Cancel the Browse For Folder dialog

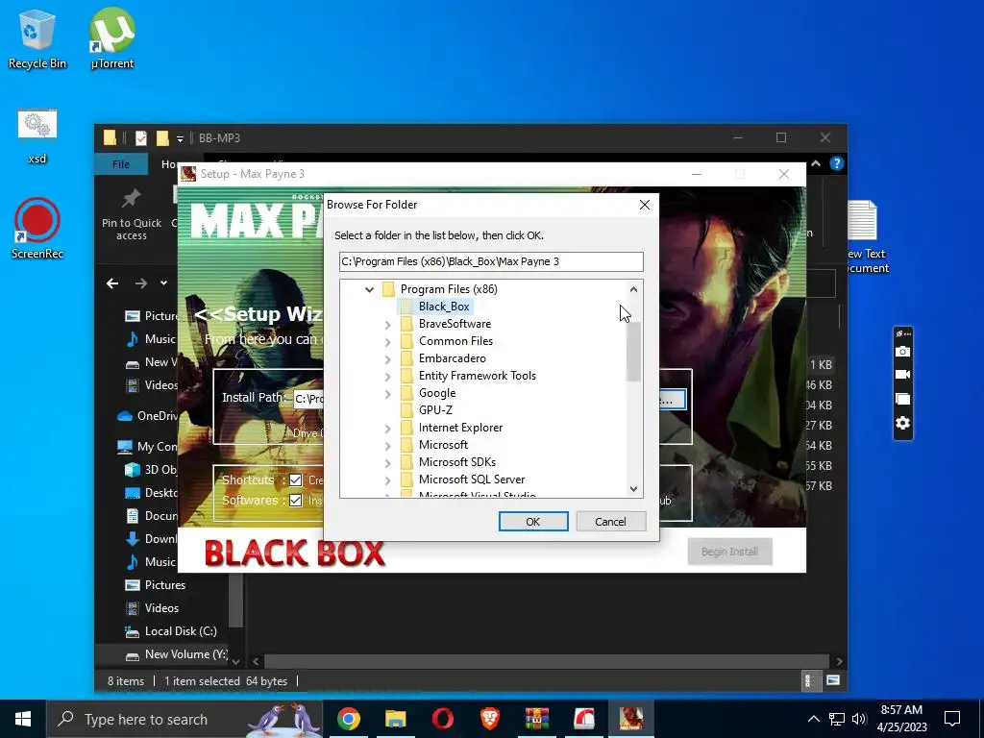point(610,522)
